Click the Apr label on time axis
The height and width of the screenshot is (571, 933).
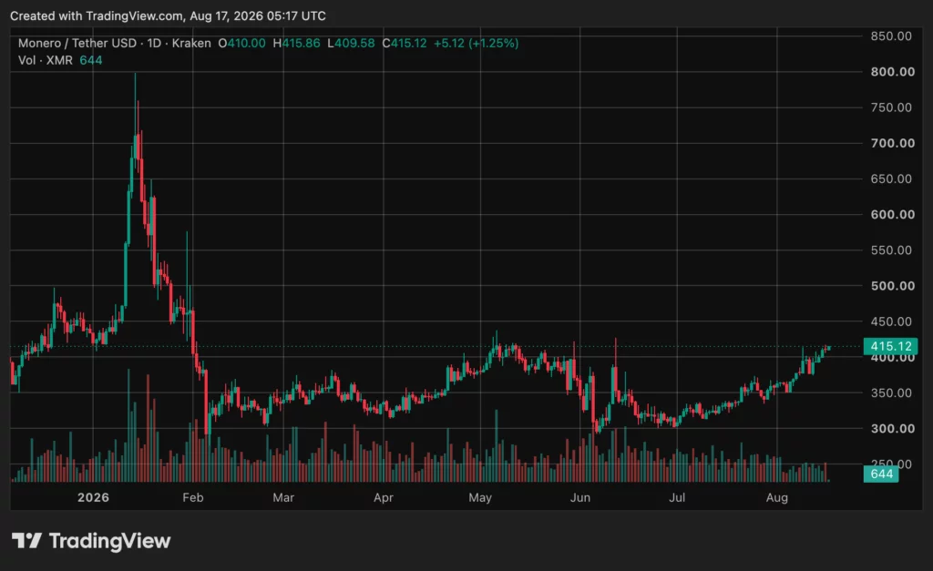pos(384,497)
